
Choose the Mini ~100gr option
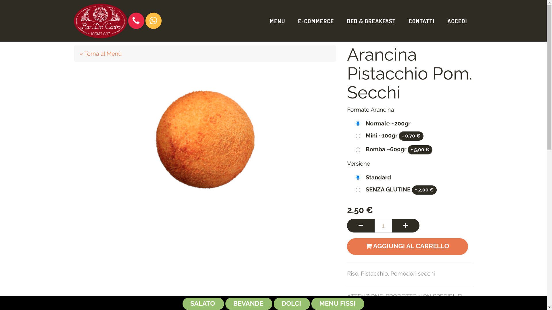[358, 136]
